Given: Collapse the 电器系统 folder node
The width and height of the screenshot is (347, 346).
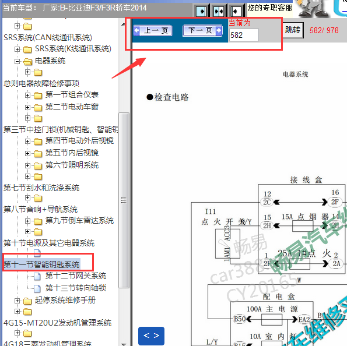Looking at the screenshot, I should pos(17,61).
